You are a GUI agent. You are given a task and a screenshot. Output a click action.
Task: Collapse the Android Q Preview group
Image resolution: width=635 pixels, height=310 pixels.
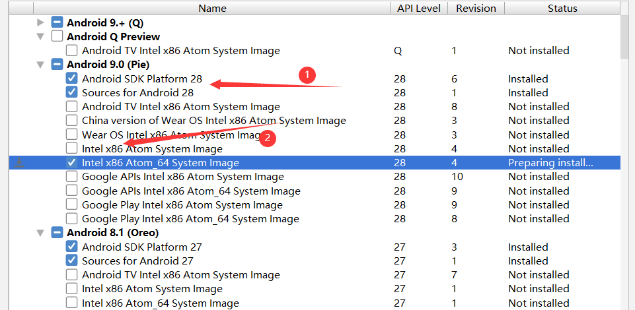point(40,36)
